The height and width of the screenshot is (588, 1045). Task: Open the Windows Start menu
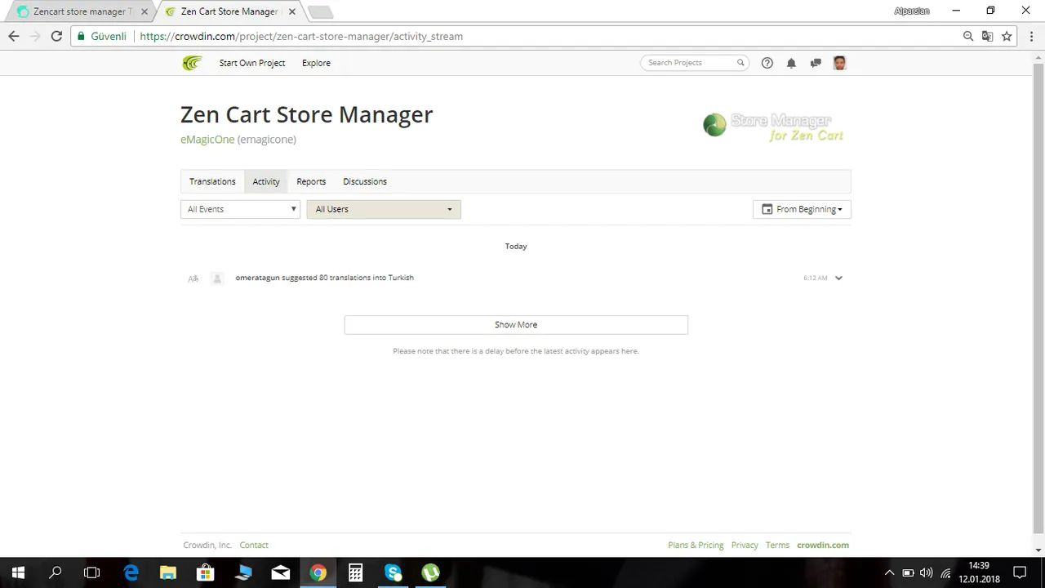click(x=18, y=572)
